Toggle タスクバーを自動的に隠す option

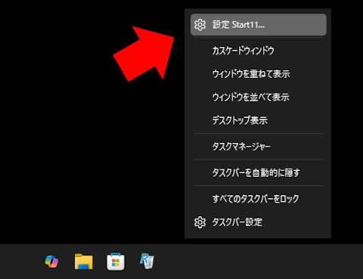pos(259,172)
